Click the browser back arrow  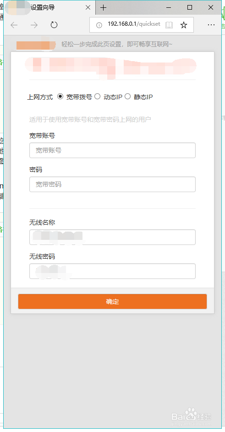tap(14, 25)
